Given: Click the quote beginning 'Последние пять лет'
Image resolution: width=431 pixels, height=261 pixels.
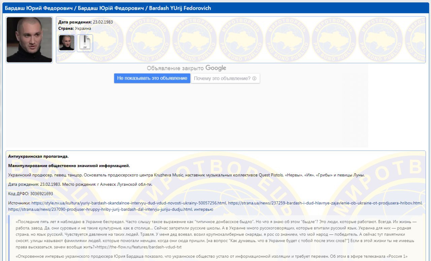Looking at the screenshot, I should (215, 234).
